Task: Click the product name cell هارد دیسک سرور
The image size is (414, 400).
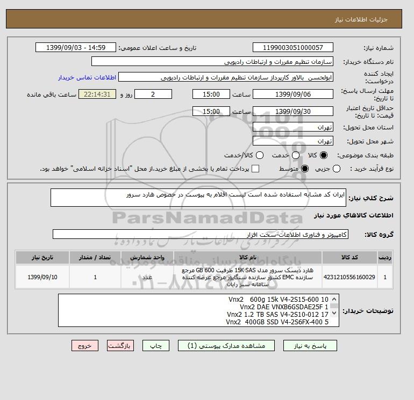Action: click(248, 277)
